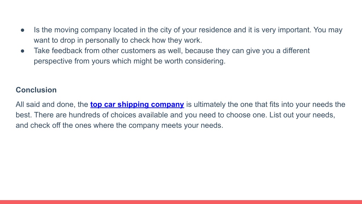
Task: Click the line starting 'Is the moving company'
Action: point(188,30)
